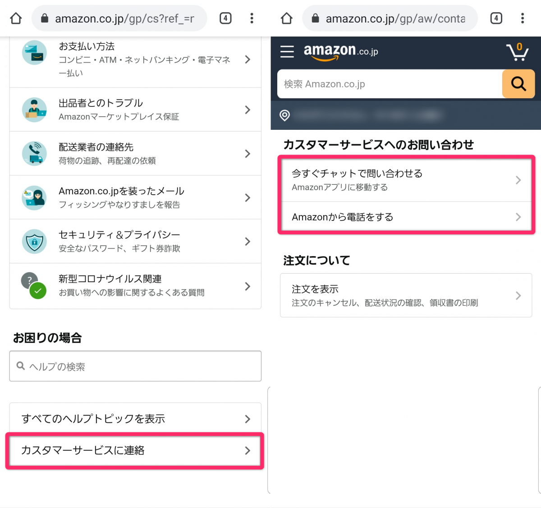Tap the home icon in left browser
The height and width of the screenshot is (508, 541).
coord(16,18)
